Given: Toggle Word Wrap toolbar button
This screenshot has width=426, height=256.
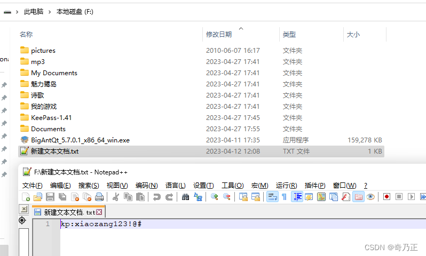Looking at the screenshot, I should [272, 197].
